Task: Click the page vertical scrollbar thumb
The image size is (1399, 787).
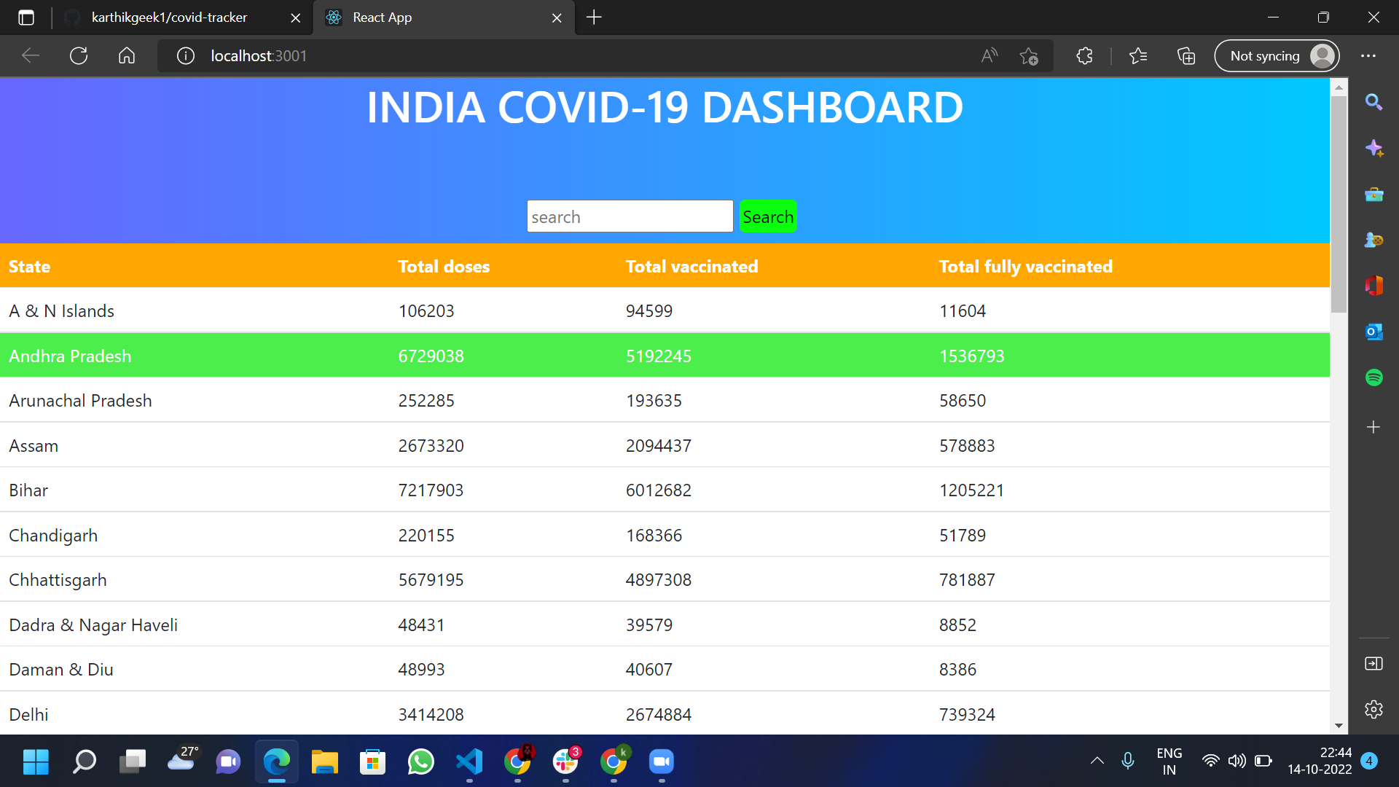Action: point(1339,204)
